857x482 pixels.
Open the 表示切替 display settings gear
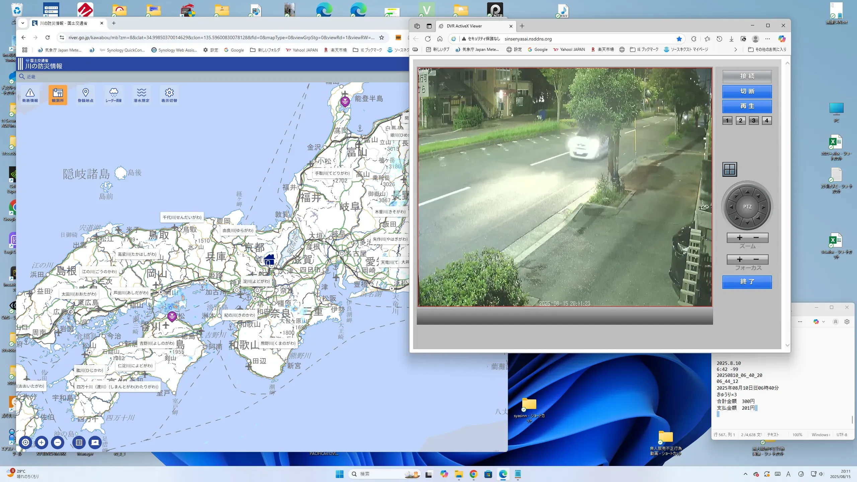169,95
